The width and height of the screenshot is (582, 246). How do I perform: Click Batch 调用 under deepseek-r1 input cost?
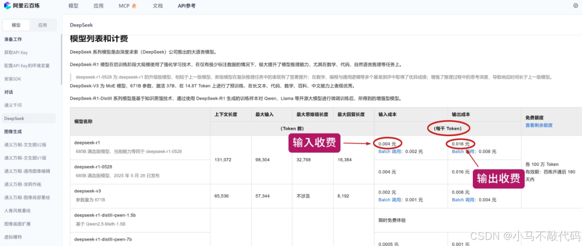(391, 151)
